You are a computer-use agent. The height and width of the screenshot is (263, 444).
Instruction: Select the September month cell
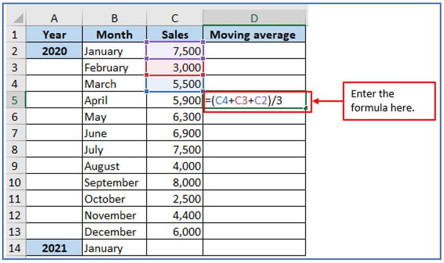[x=114, y=182]
